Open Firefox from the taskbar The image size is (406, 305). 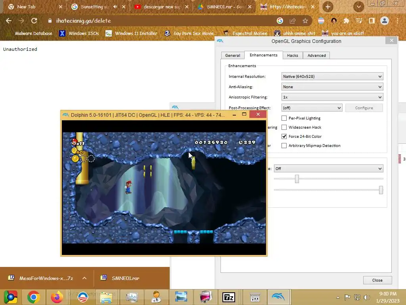point(57,297)
